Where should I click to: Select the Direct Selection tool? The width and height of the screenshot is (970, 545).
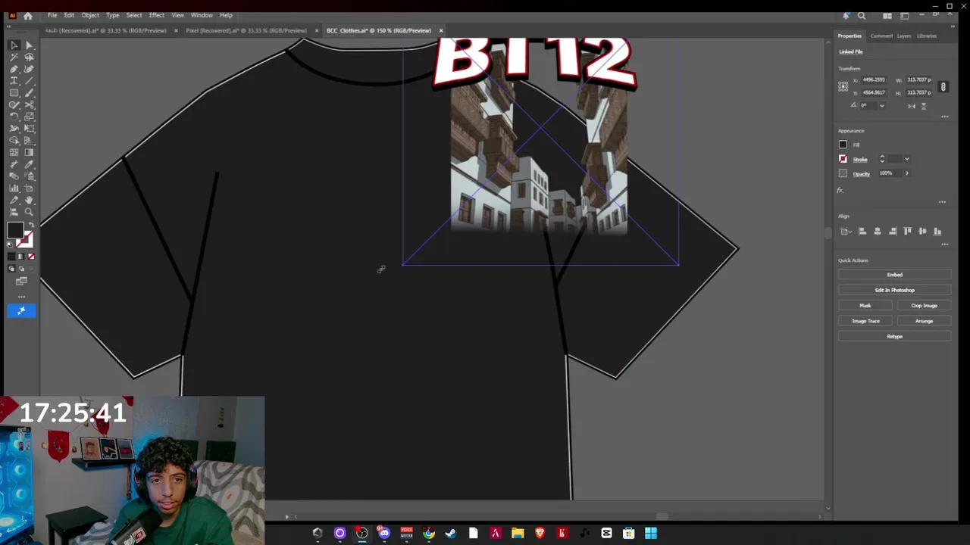[29, 45]
